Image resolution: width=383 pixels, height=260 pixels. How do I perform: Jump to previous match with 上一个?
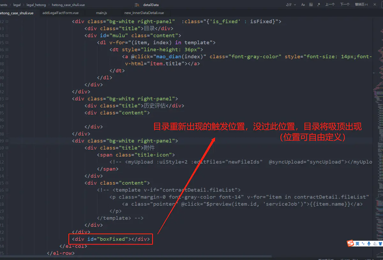(x=330, y=4)
